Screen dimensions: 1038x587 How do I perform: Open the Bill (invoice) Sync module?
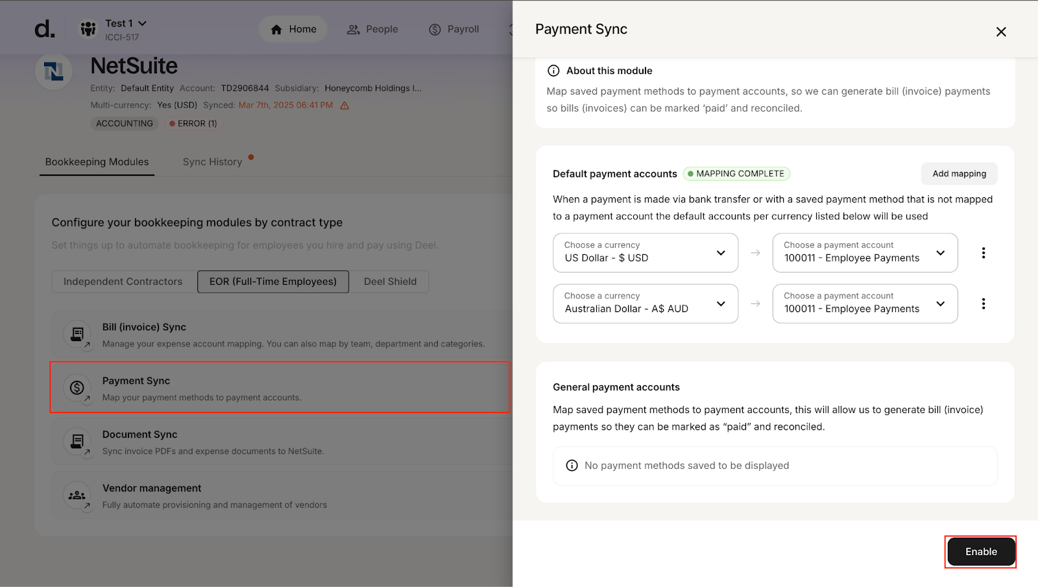(282, 335)
